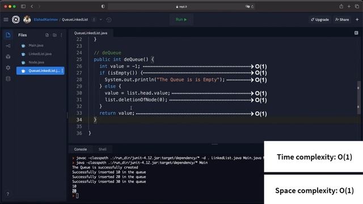363x204 pixels.
Task: Open Files panel more options menu
Action: (x=61, y=35)
